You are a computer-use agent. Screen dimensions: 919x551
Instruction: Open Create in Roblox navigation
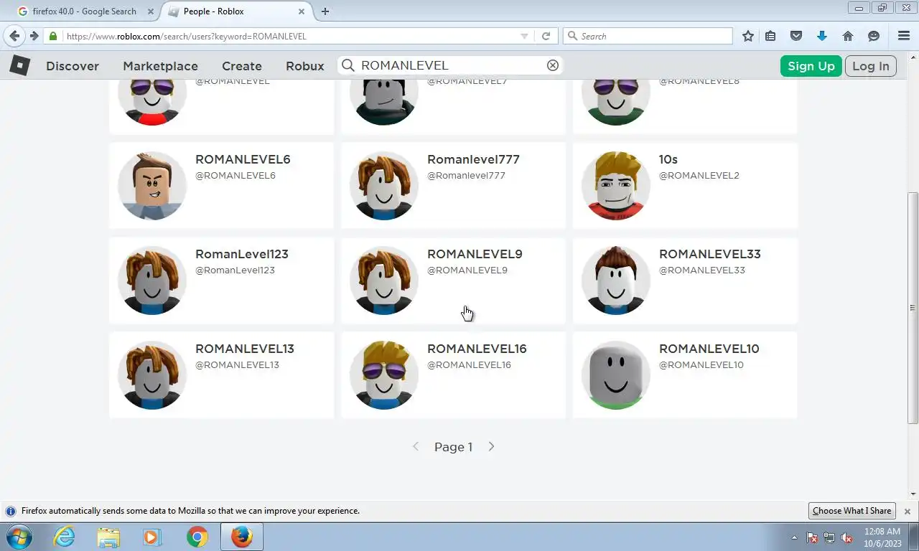click(242, 66)
